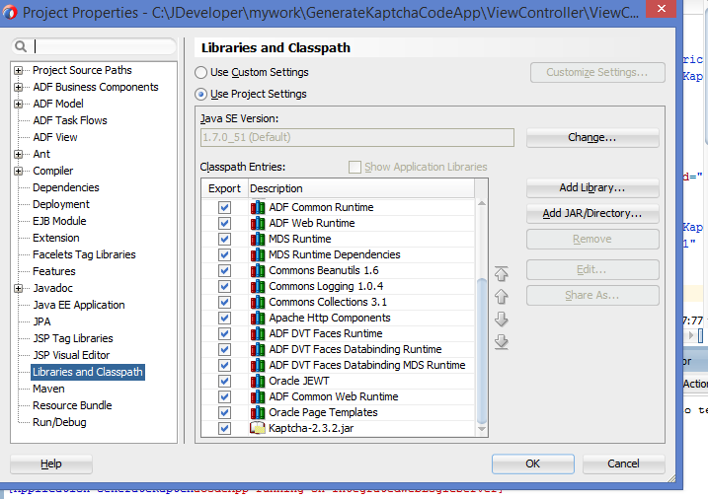Click the Export column header
Viewport: 708px width, 499px height.
tap(224, 188)
